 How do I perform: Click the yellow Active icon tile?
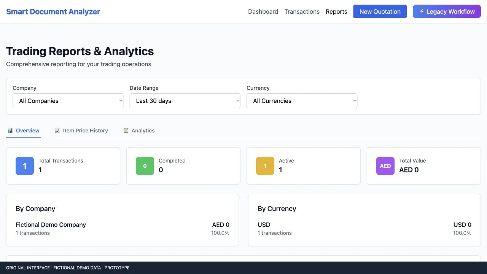coord(265,166)
